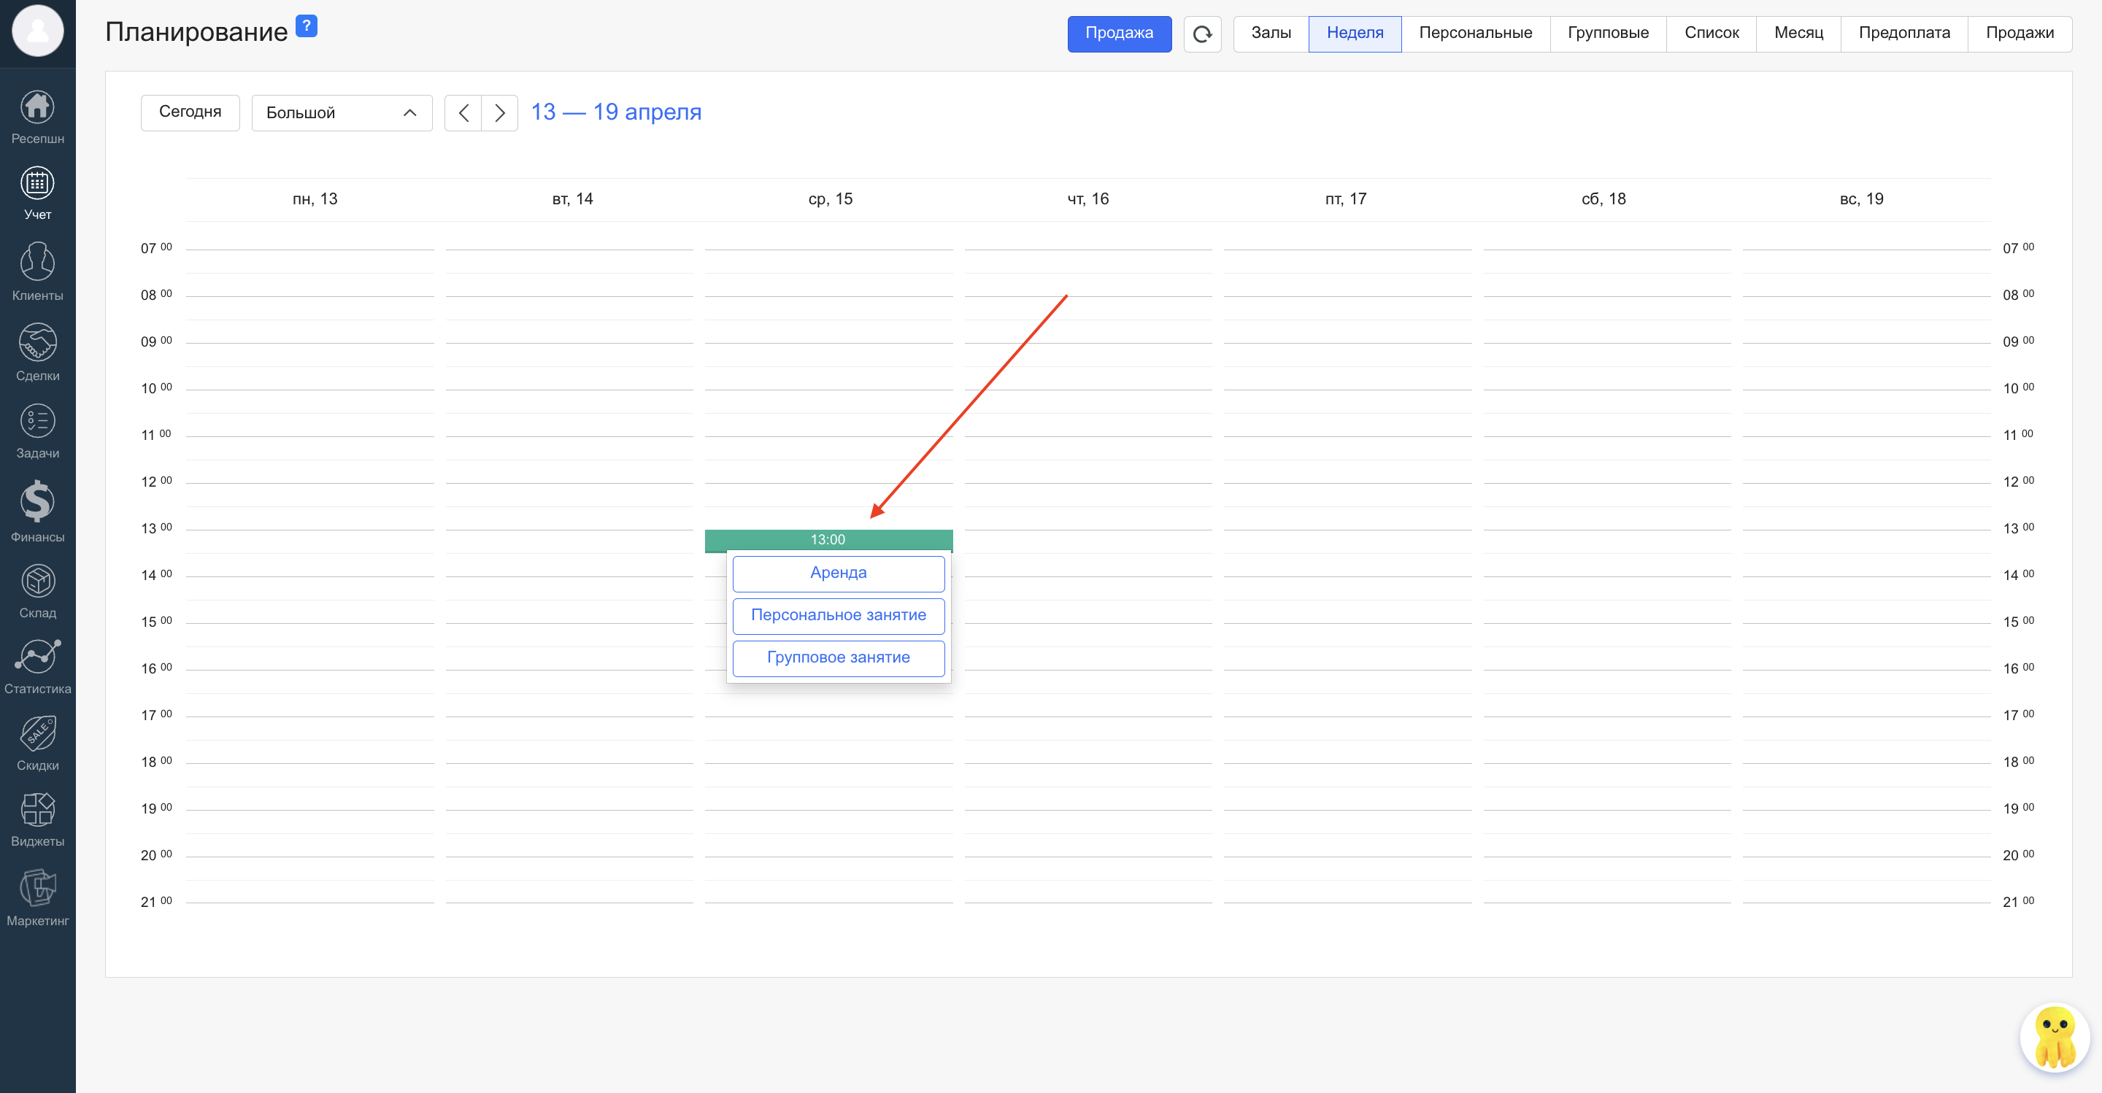
Task: Open the blue help question mark
Action: click(306, 26)
